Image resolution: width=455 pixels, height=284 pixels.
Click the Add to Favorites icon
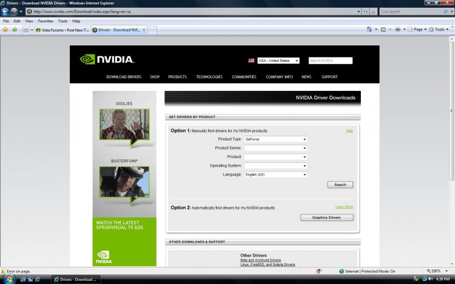pos(15,30)
